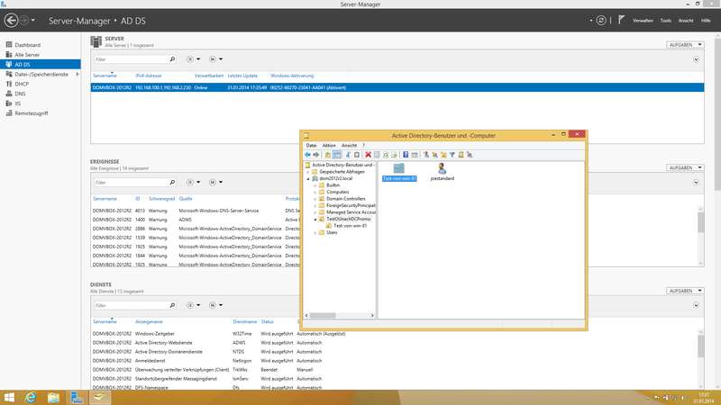Go back with Server-Manager back arrow
The image size is (721, 405).
[10, 19]
